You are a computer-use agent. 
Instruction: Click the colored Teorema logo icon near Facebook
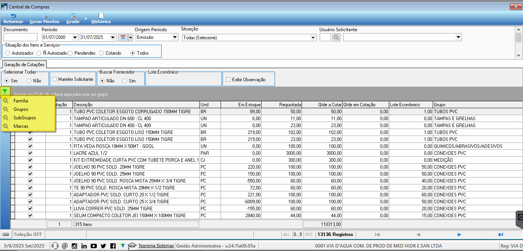point(123,246)
